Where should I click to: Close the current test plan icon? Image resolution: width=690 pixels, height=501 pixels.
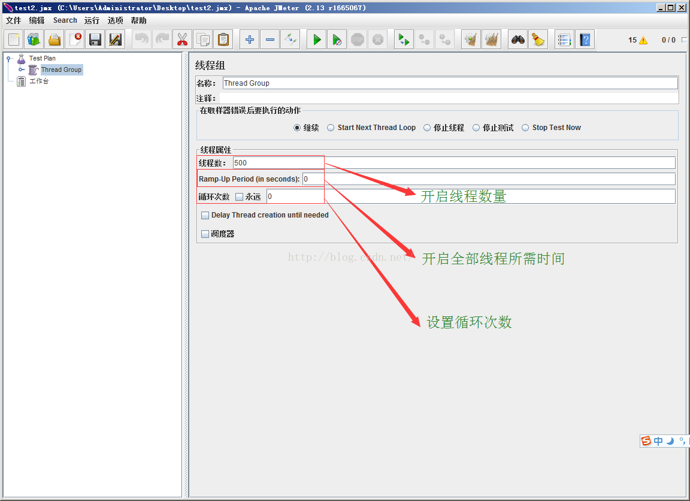tap(75, 40)
